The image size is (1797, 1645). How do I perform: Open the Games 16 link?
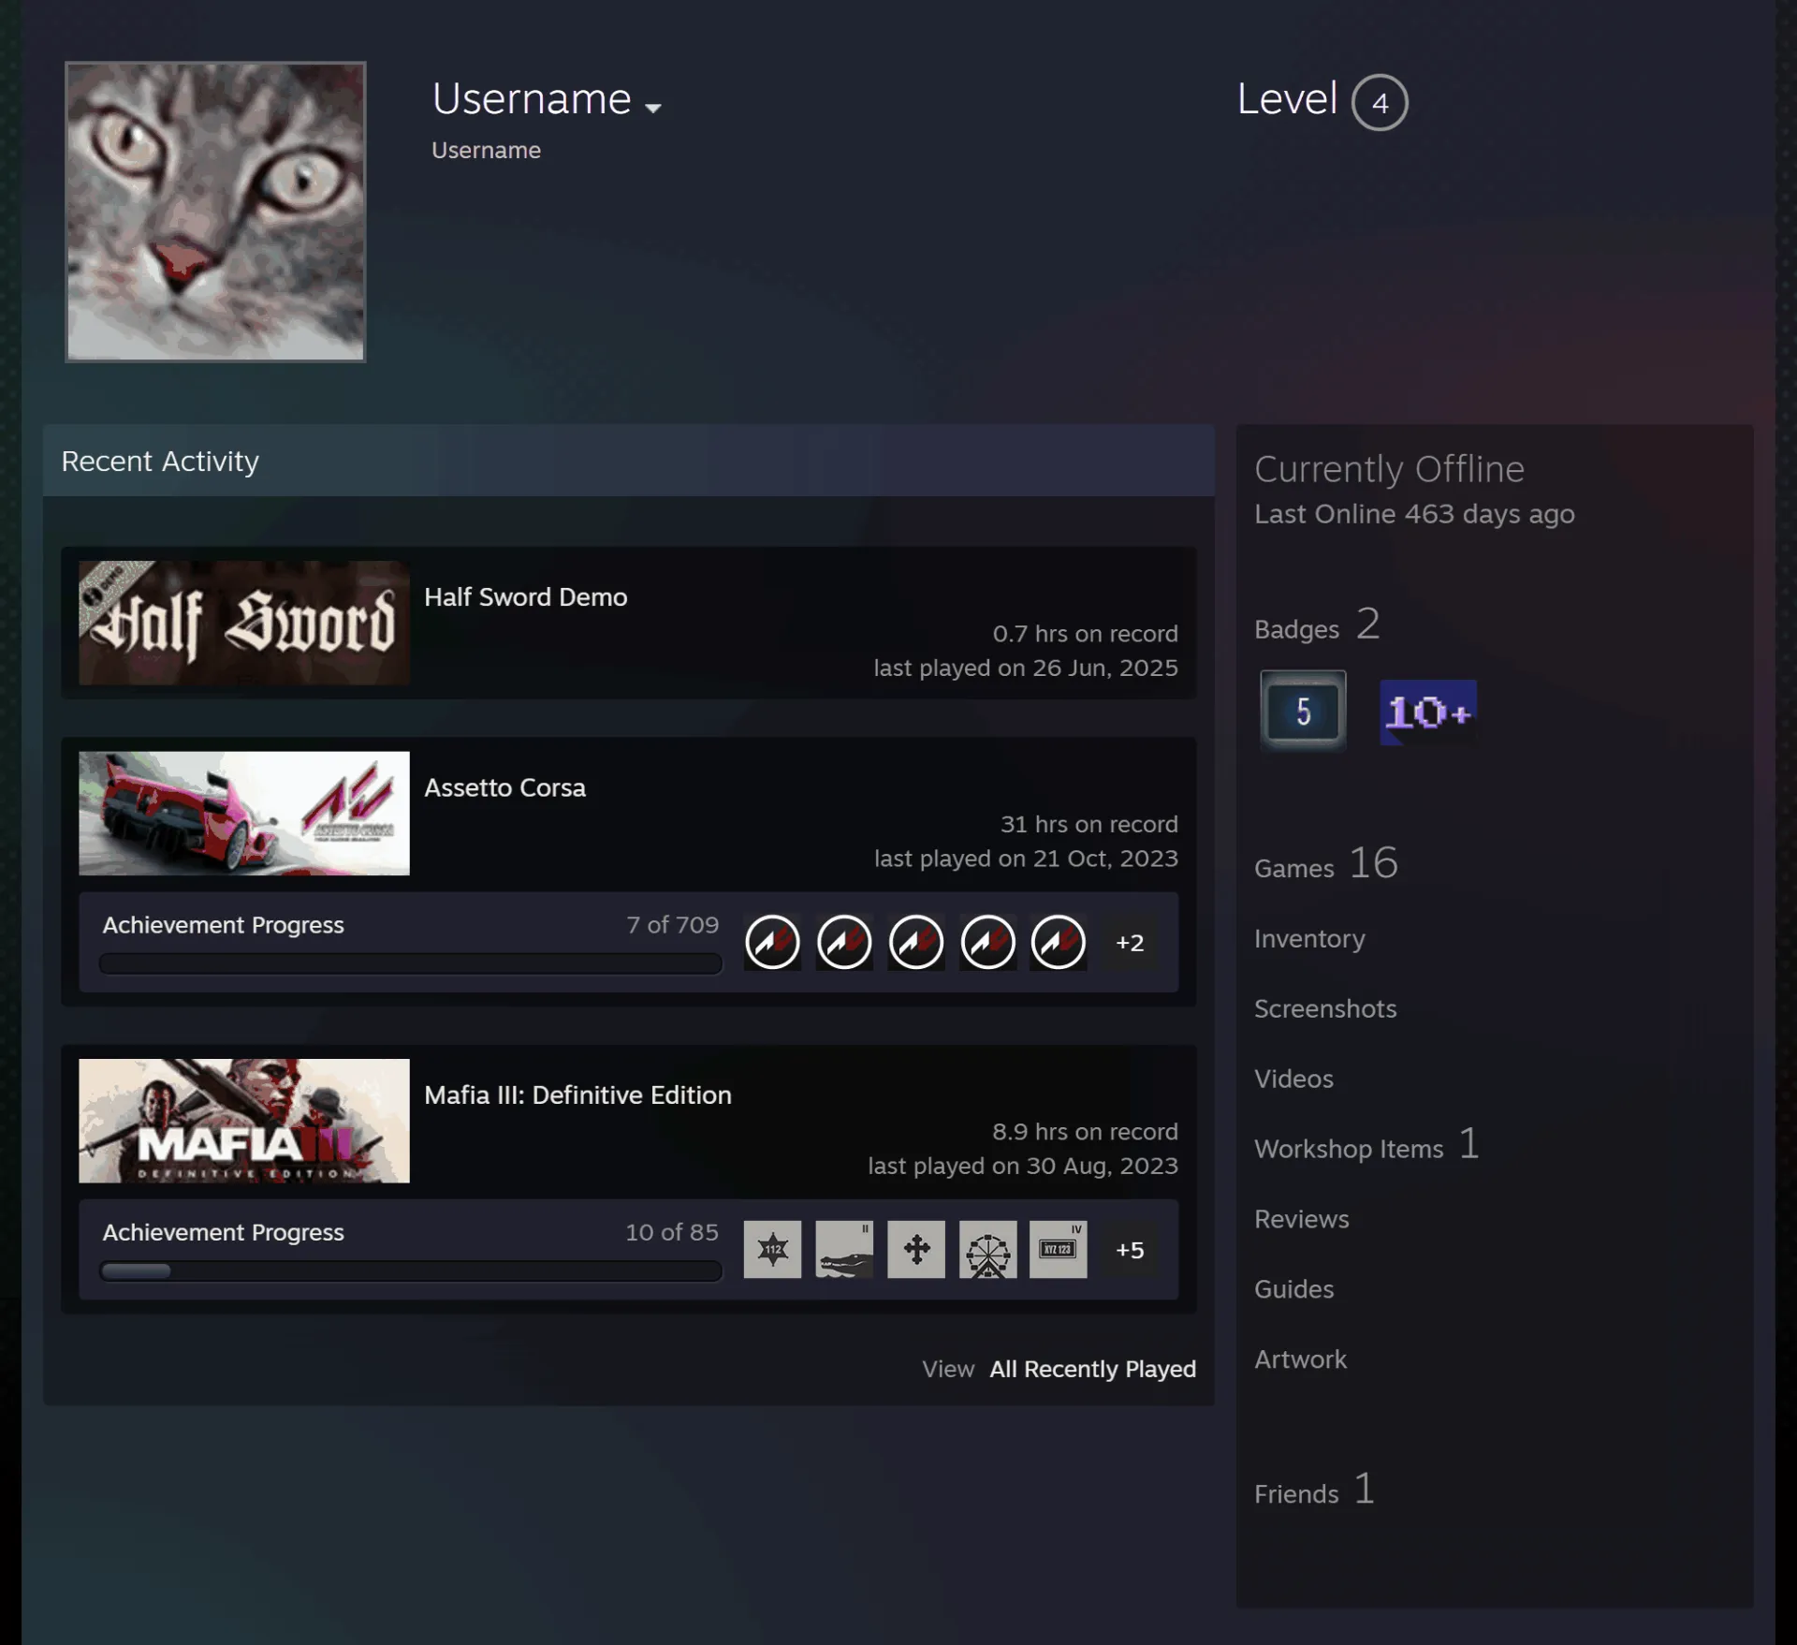click(x=1326, y=863)
